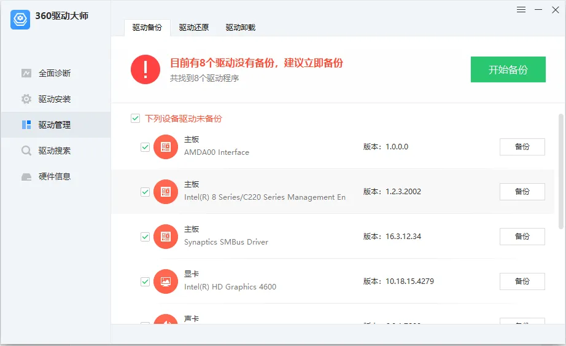Open the 全面诊断 diagnosis icon

point(26,73)
